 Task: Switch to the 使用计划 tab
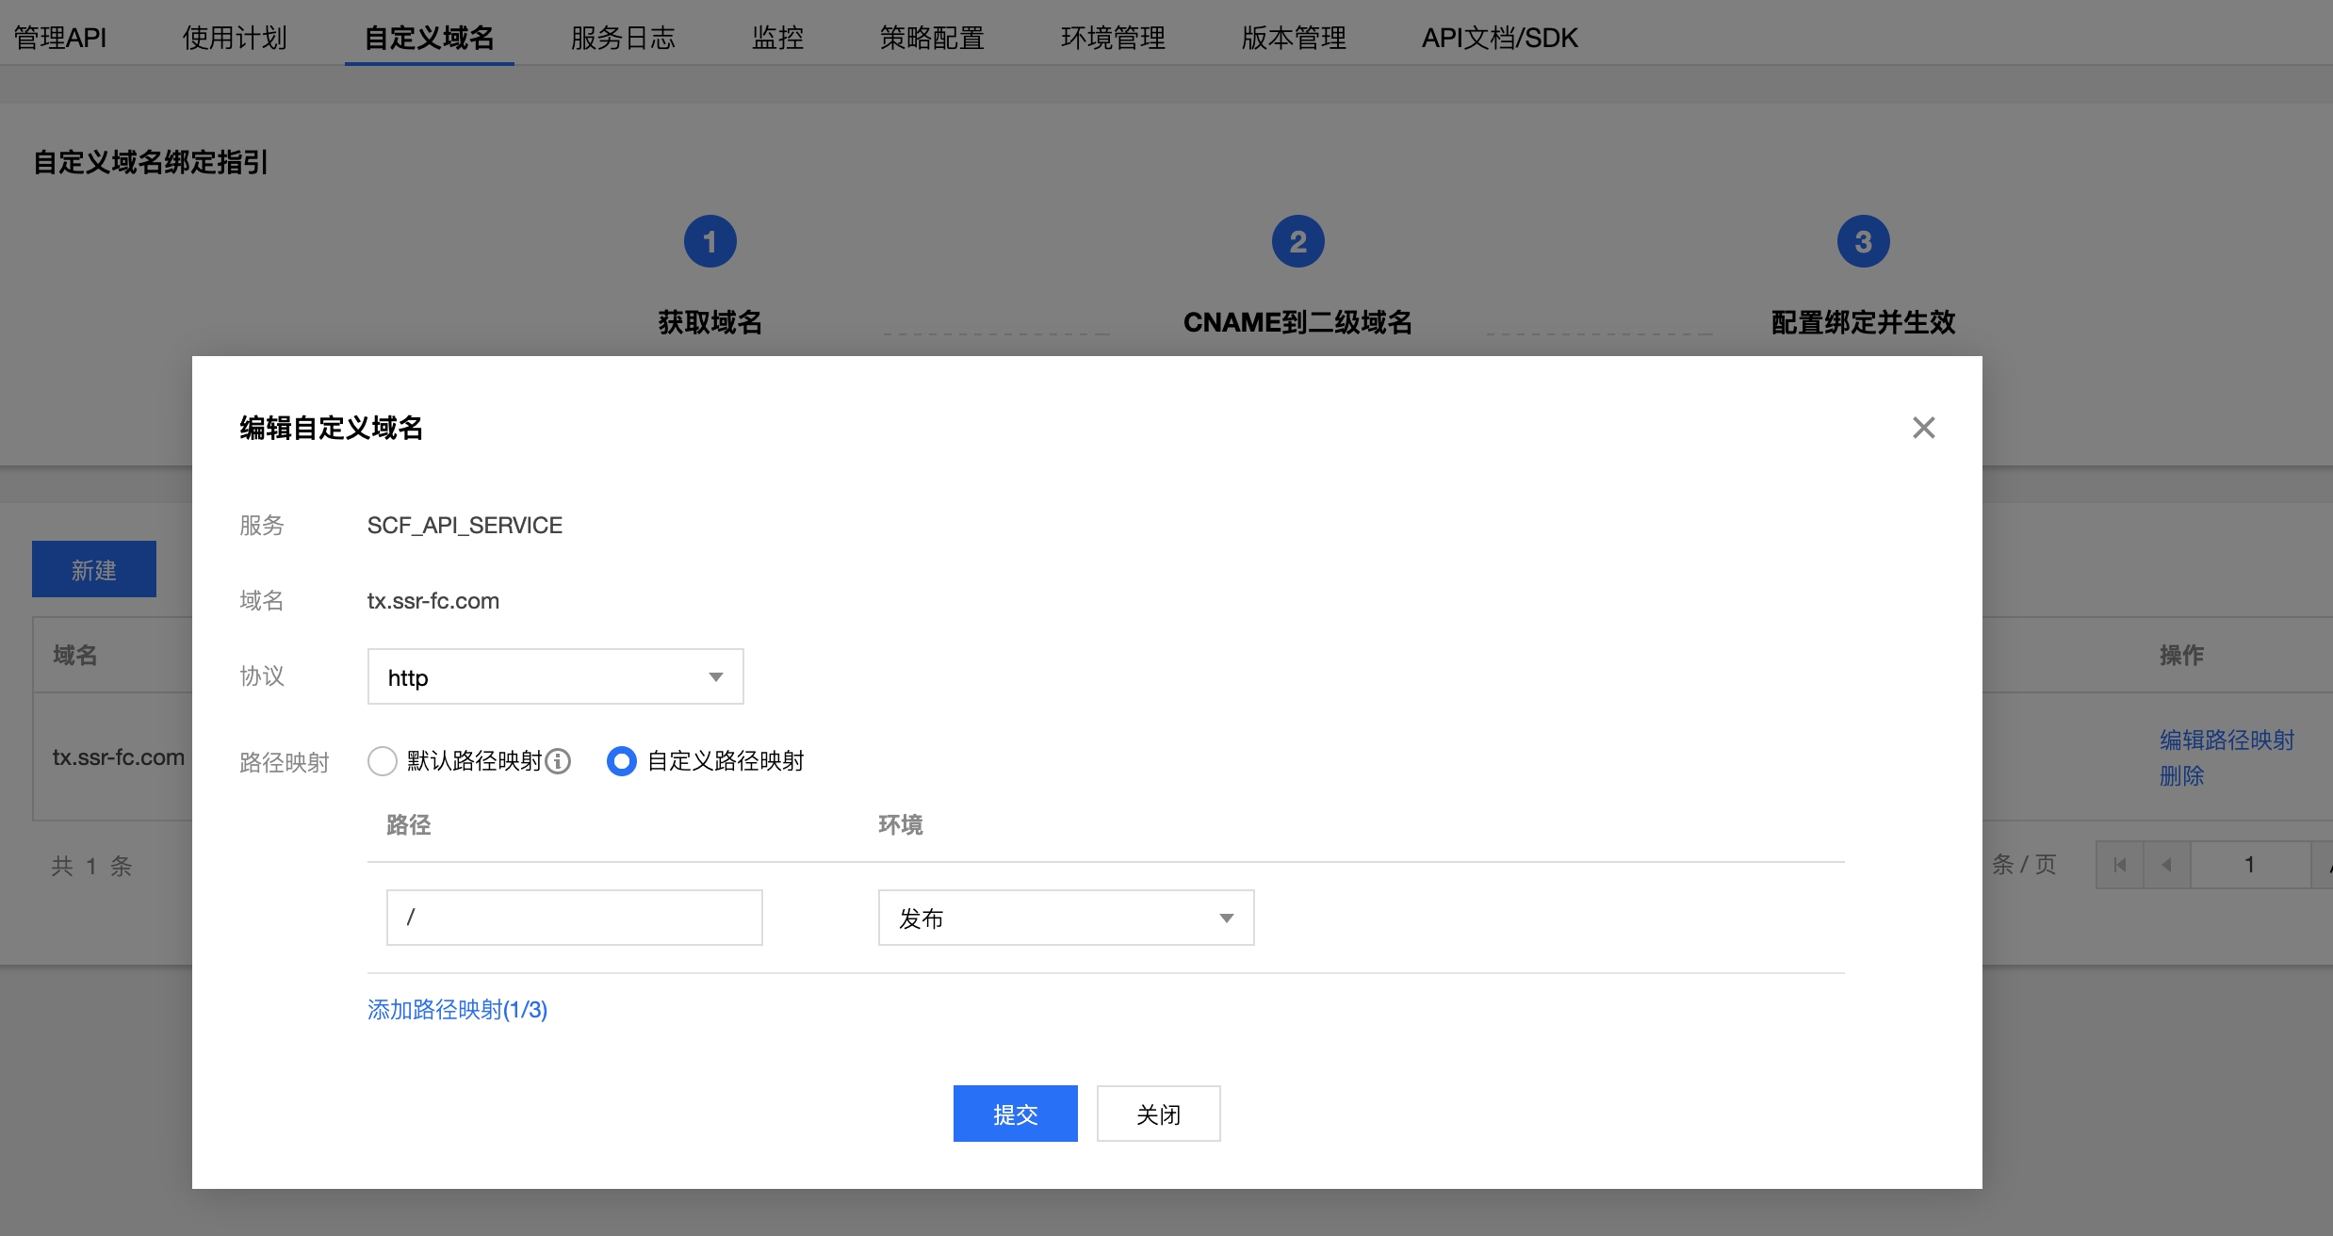click(x=235, y=38)
